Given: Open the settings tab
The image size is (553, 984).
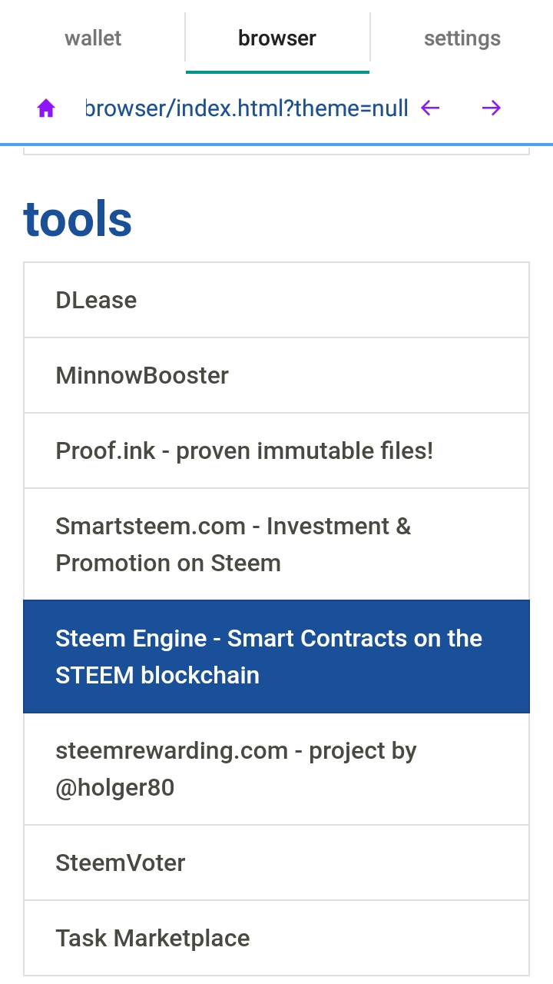Looking at the screenshot, I should 462,38.
